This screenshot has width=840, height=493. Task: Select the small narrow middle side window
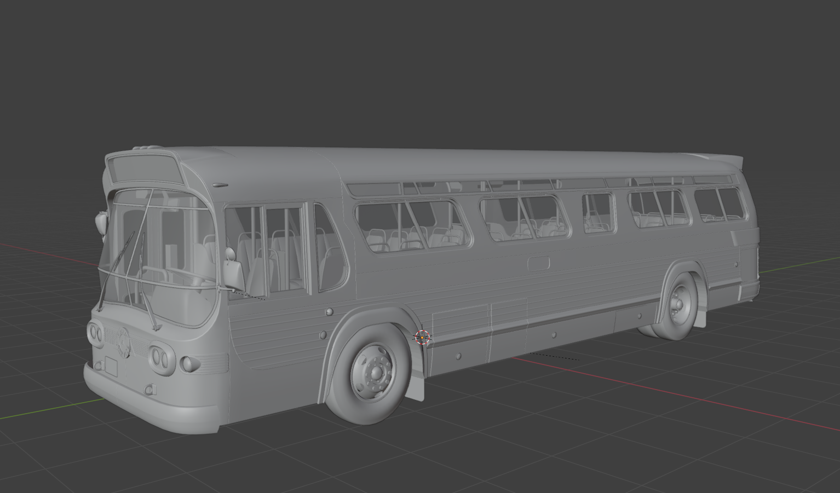pyautogui.click(x=598, y=213)
